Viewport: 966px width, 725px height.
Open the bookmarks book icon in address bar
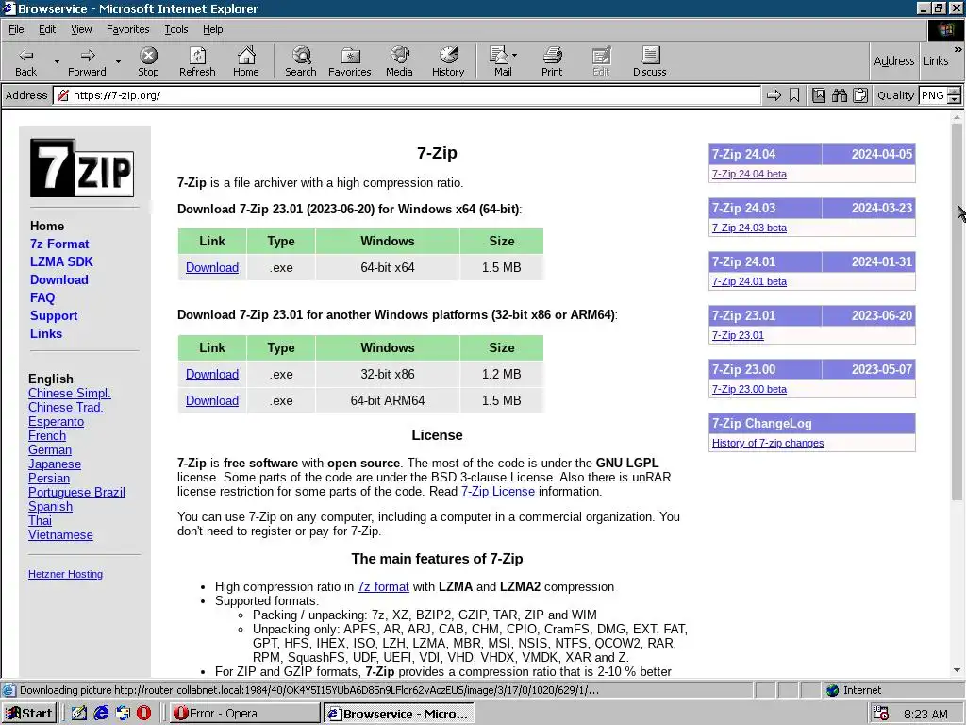click(x=819, y=95)
